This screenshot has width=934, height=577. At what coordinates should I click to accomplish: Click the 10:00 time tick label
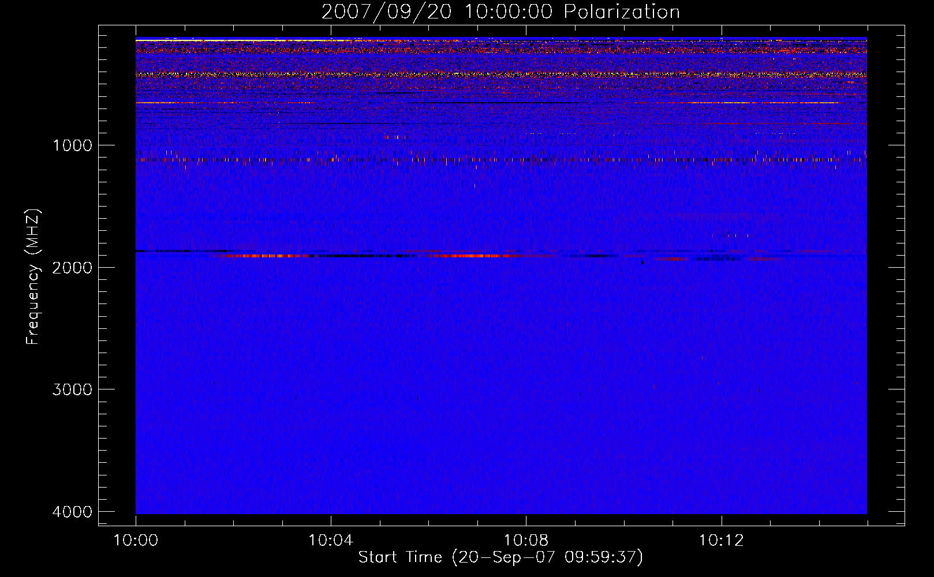(136, 541)
